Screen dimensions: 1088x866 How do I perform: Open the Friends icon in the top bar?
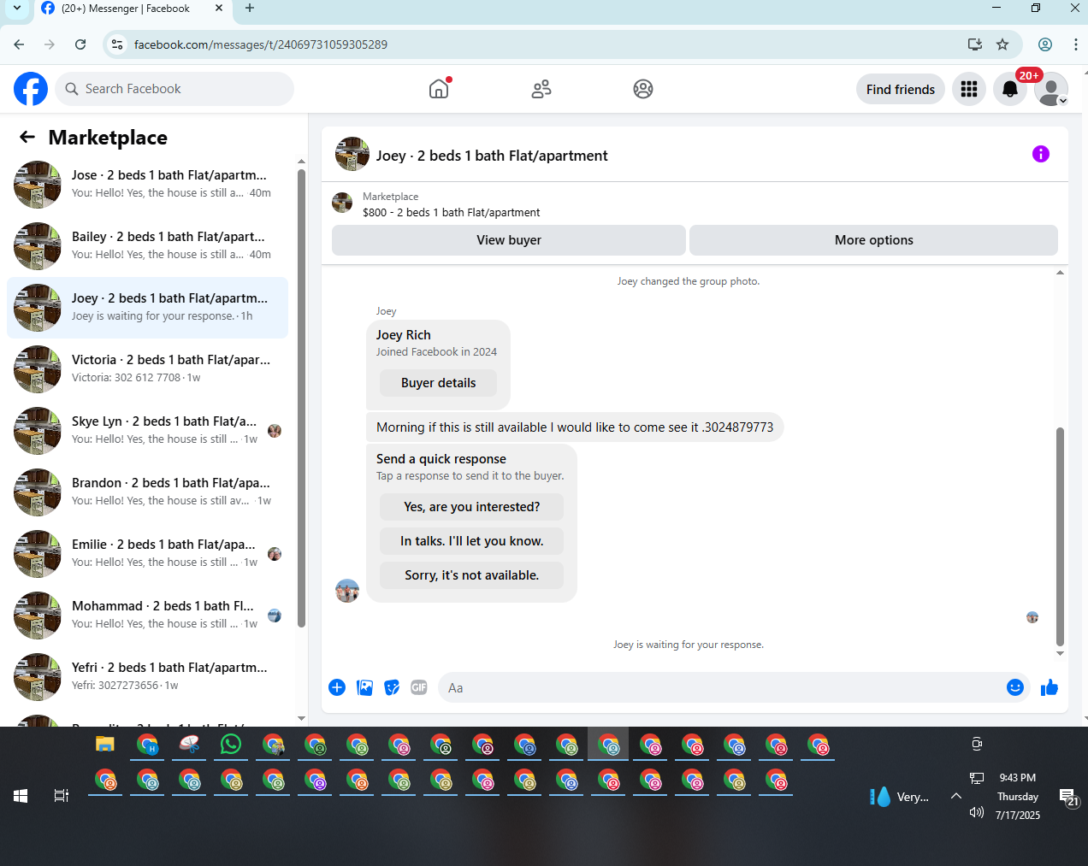[x=541, y=89]
